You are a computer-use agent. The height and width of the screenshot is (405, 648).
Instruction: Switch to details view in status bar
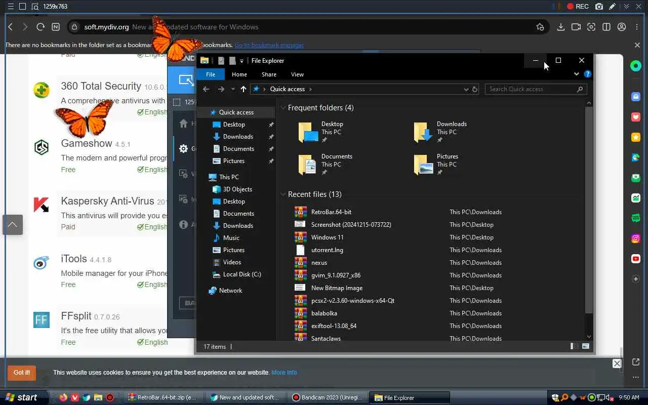tap(575, 346)
